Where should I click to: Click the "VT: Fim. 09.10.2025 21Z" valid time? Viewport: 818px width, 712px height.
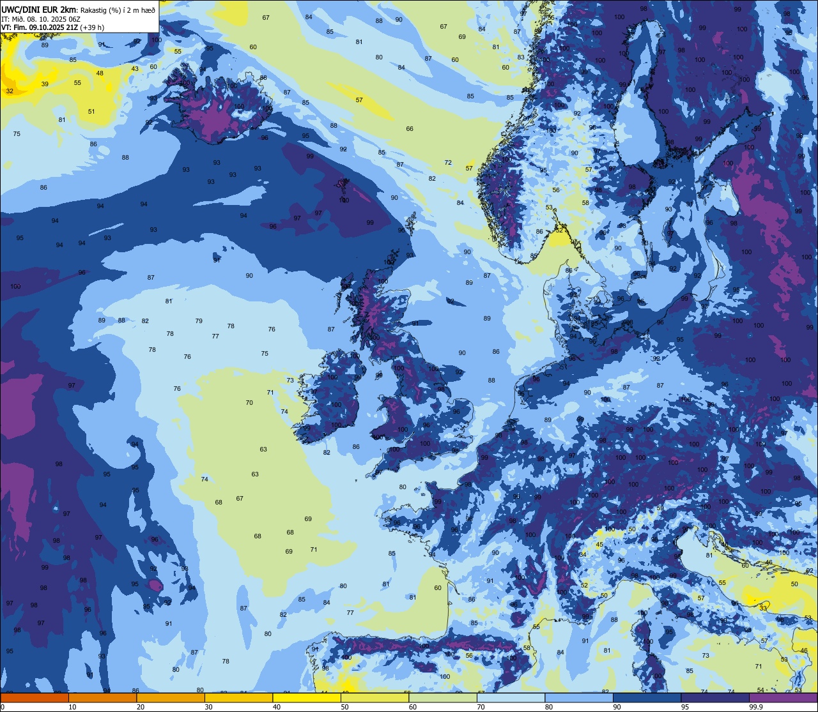click(x=40, y=27)
